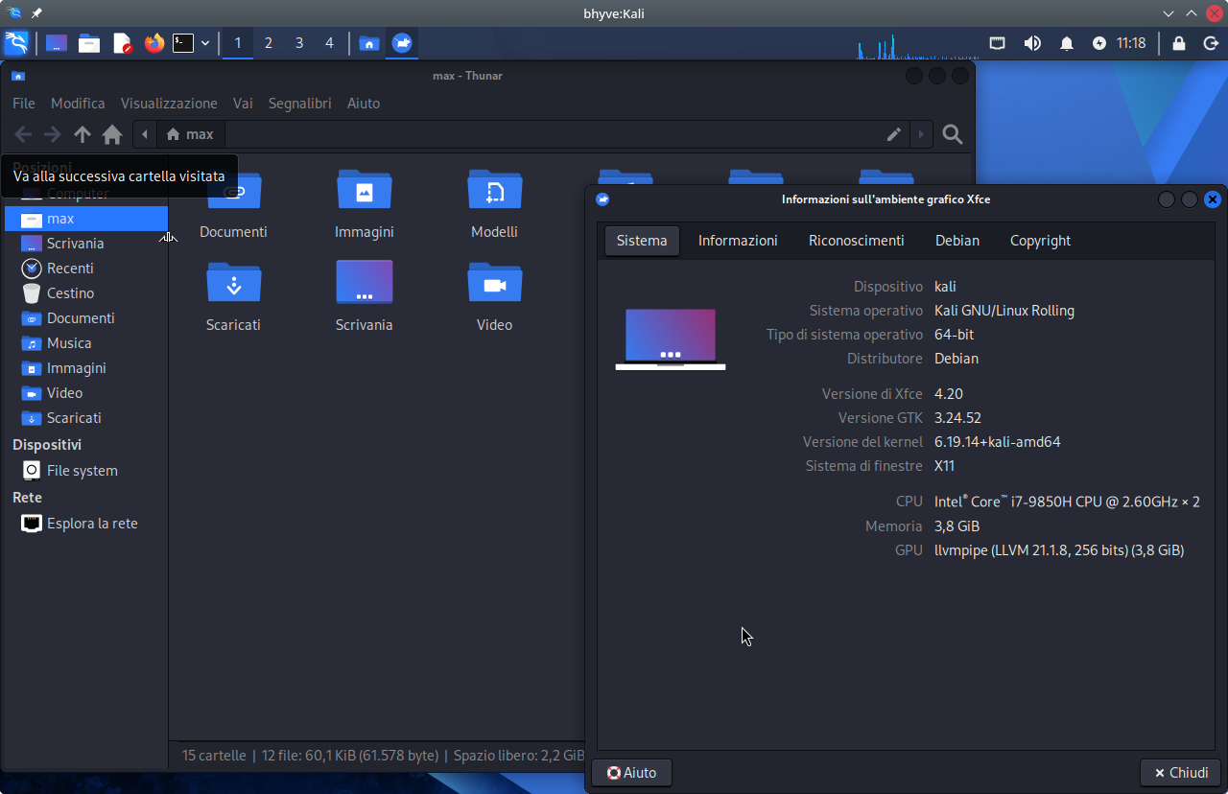Switch to the Copyright tab
Viewport: 1228px width, 794px height.
point(1040,241)
